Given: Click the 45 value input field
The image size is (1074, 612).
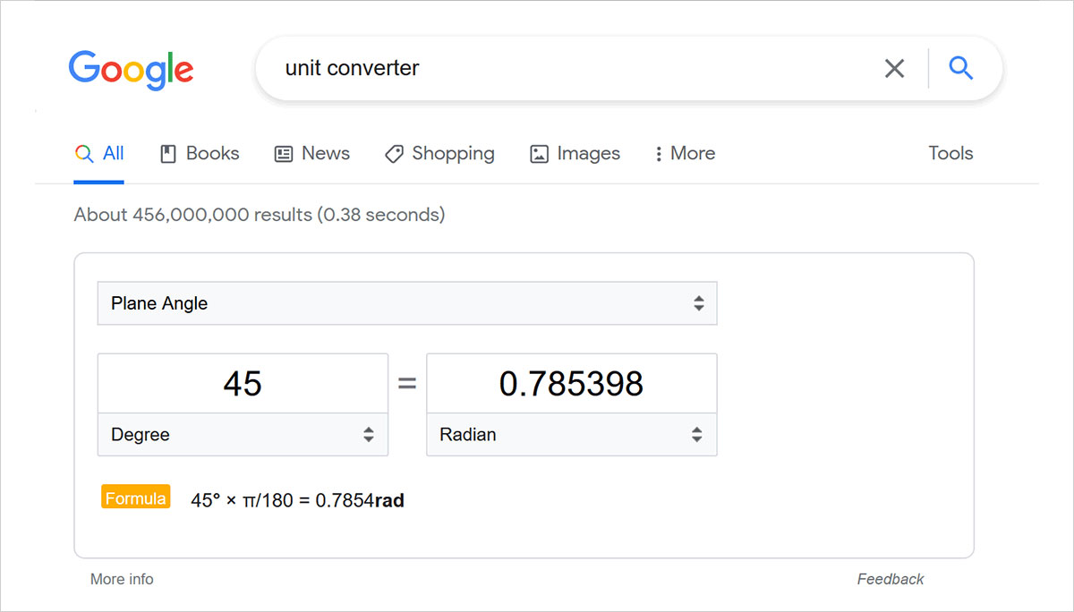Looking at the screenshot, I should [243, 384].
